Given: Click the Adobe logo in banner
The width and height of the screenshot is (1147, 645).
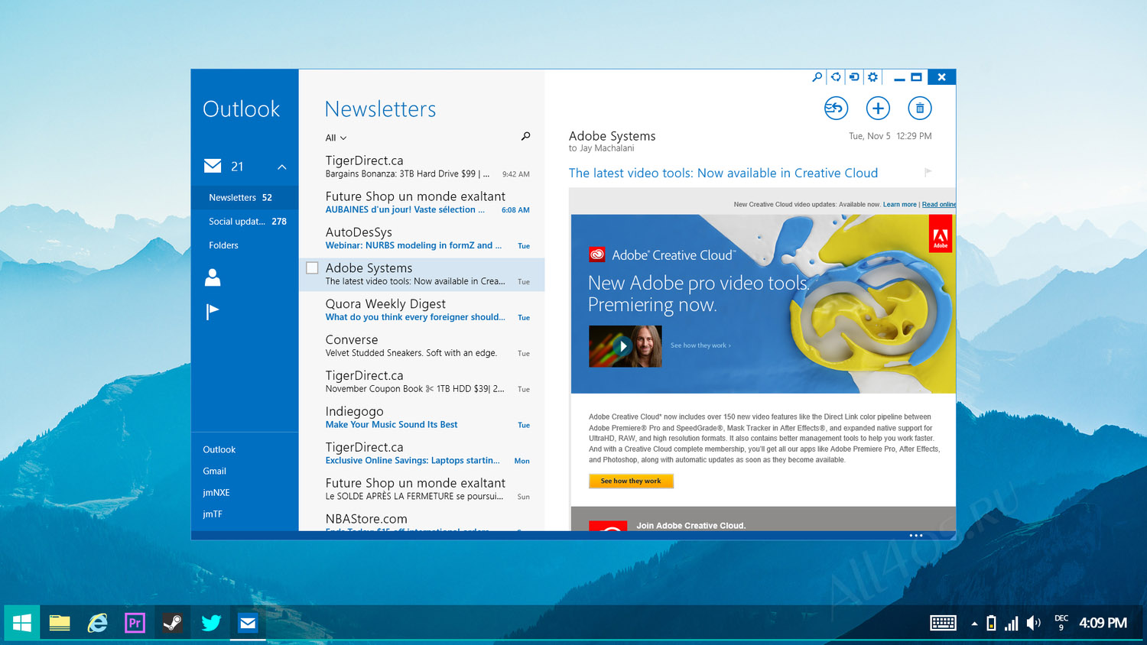Looking at the screenshot, I should click(941, 235).
